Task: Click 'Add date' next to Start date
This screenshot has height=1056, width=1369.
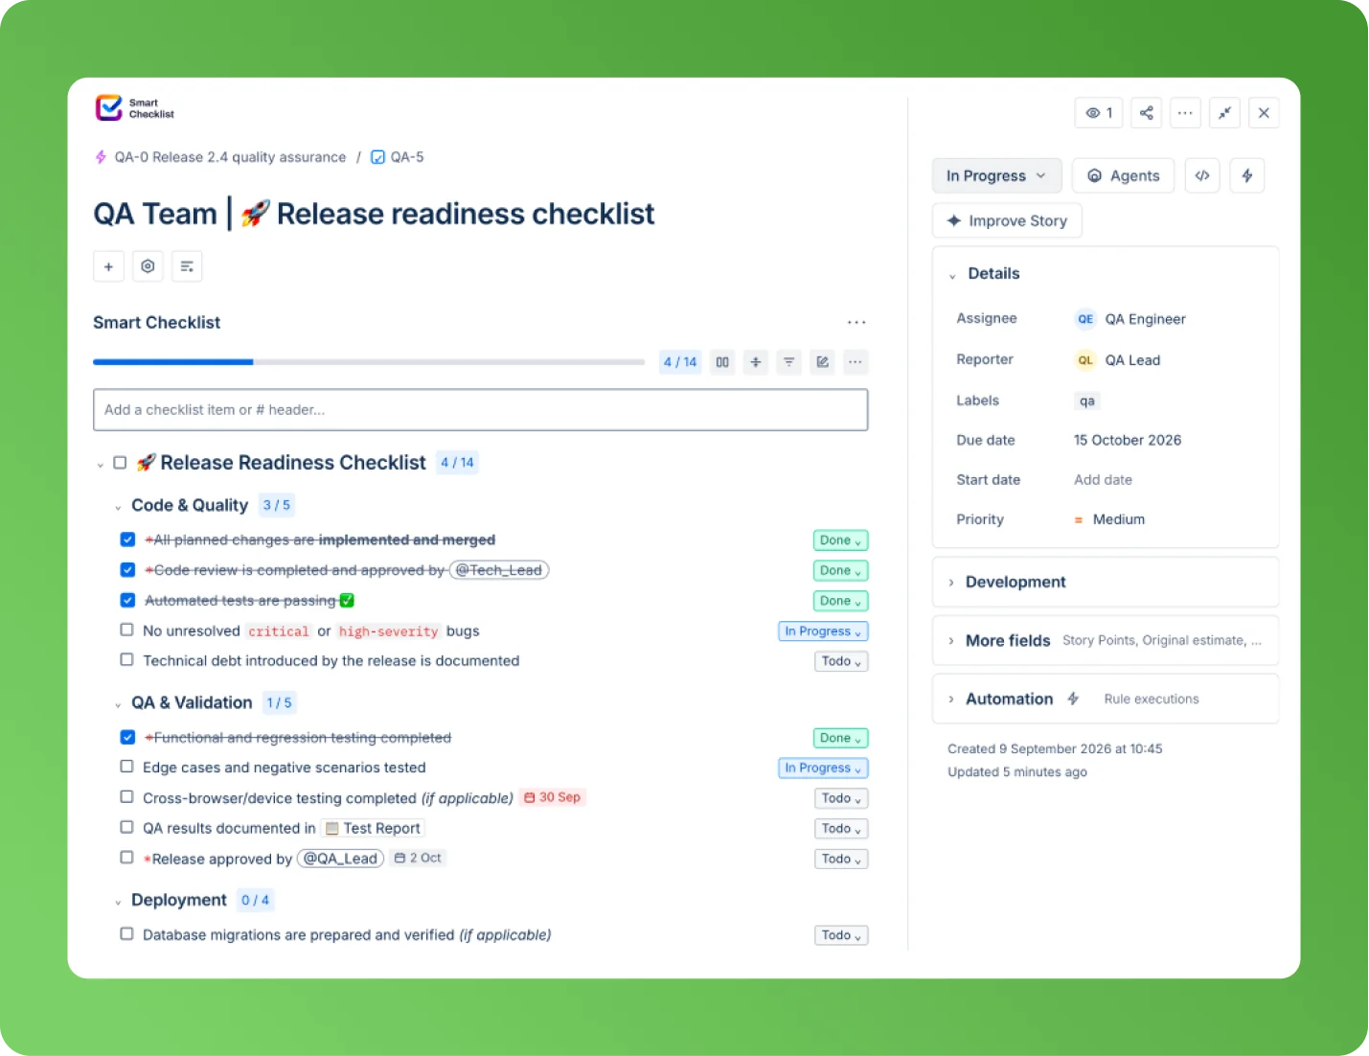Action: tap(1103, 479)
